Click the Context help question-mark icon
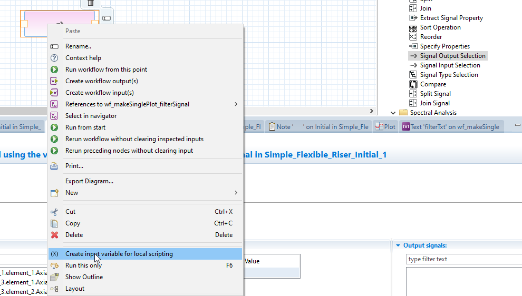 (54, 58)
